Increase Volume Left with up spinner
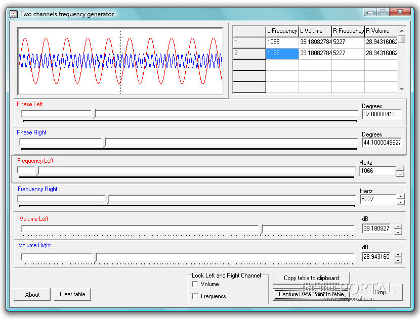 pyautogui.click(x=398, y=226)
